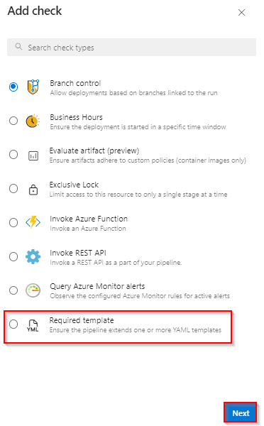Screen dimensions: 264x426
Task: Click the magnifier icon in the search box
Action: point(18,46)
